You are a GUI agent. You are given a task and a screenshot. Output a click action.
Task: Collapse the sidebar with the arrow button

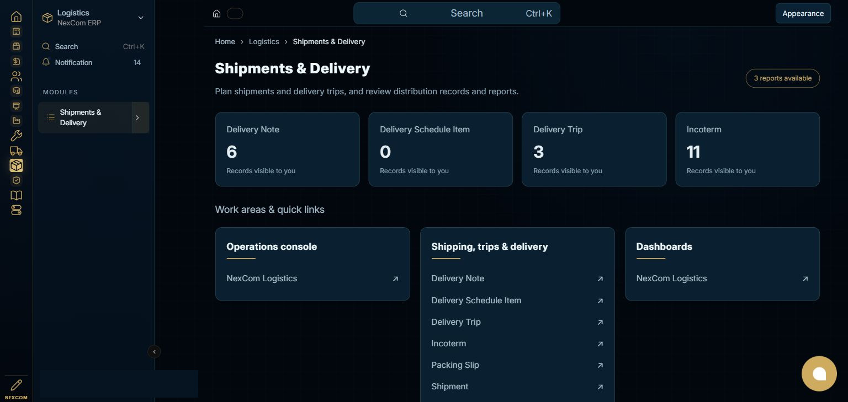click(154, 351)
